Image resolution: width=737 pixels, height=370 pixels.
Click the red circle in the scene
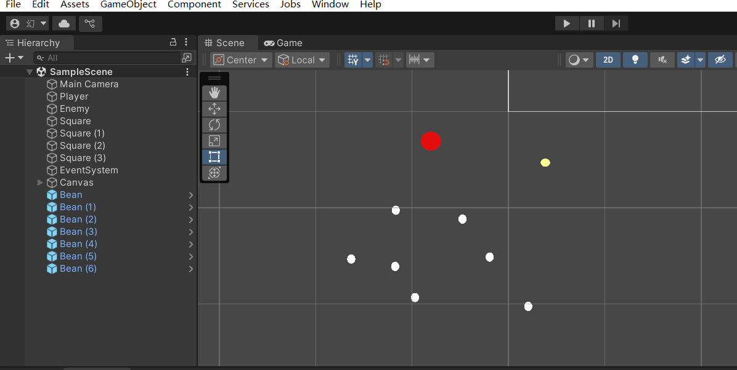tap(431, 141)
